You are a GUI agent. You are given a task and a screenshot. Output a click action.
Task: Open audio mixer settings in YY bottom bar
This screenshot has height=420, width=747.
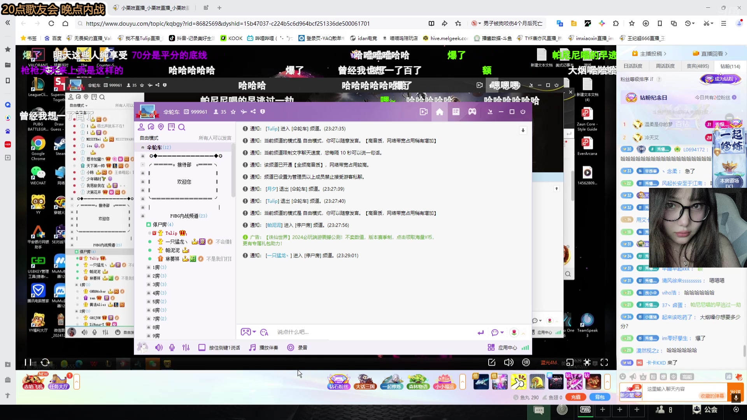coord(186,348)
